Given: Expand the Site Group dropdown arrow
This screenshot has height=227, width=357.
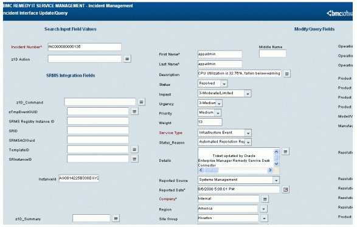Looking at the screenshot, I should pyautogui.click(x=264, y=218).
